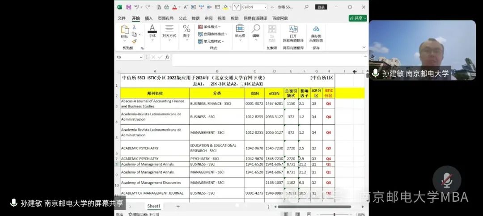The image size is (483, 216).
Task: Click the filter funnel icon in title bar
Action: coord(236,7)
